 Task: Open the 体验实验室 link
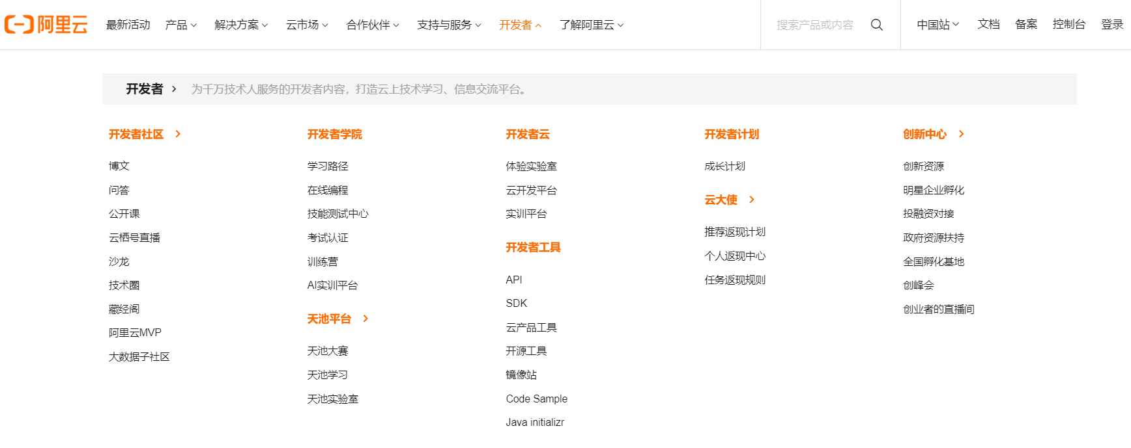531,166
